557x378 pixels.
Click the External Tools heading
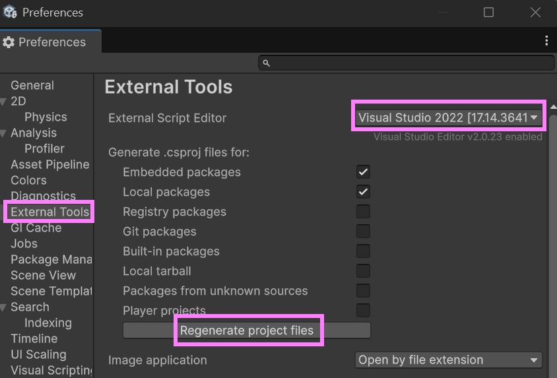click(x=168, y=87)
